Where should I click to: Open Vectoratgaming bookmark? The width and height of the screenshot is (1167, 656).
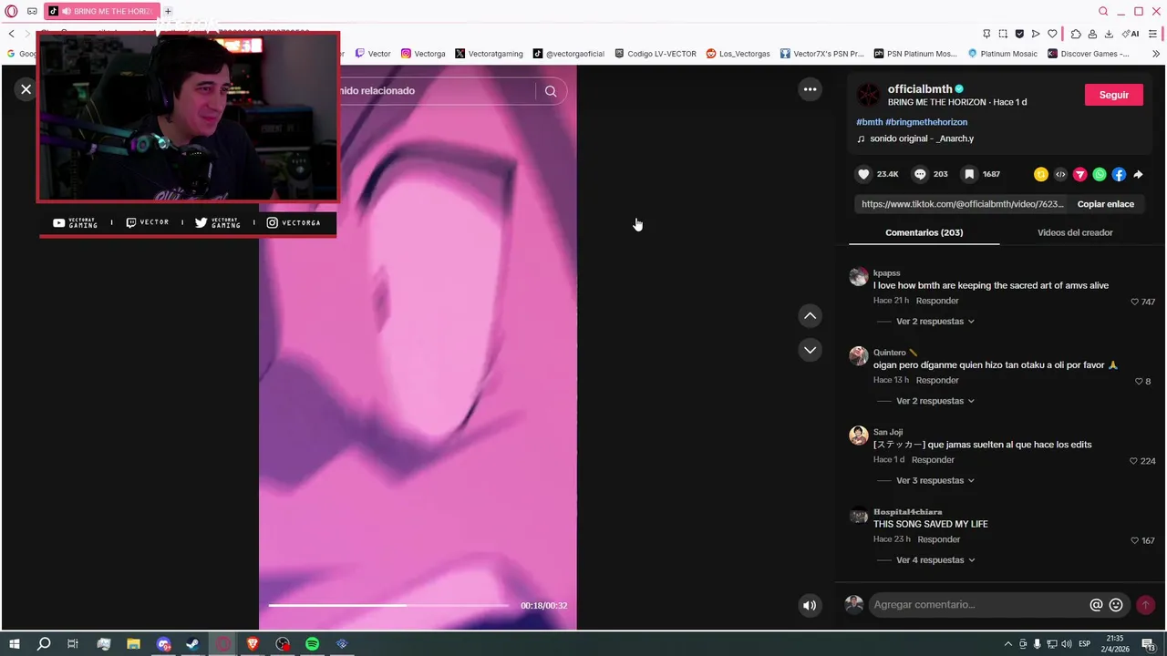pyautogui.click(x=489, y=54)
